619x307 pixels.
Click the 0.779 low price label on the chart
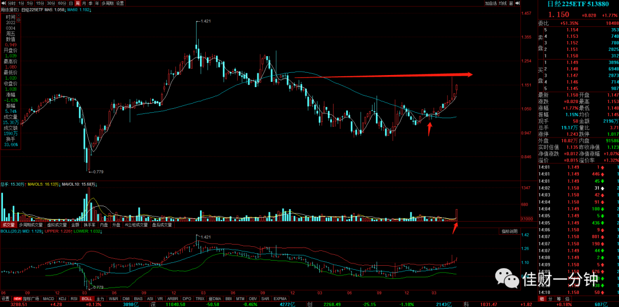99,172
